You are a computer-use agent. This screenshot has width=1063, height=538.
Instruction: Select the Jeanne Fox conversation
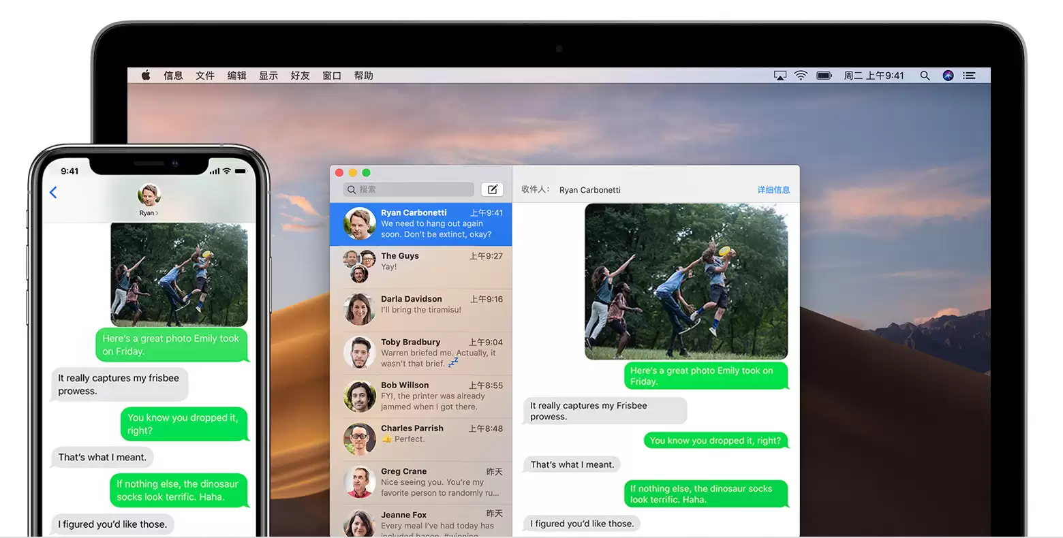[420, 521]
